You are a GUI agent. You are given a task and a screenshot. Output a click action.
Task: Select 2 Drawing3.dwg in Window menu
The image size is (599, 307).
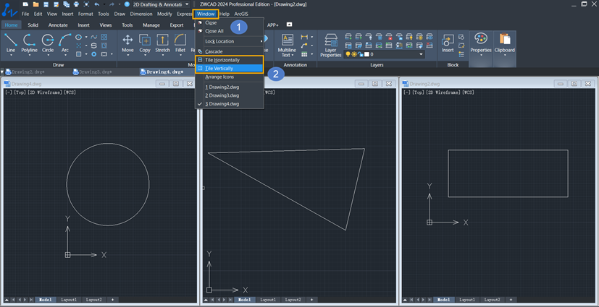pyautogui.click(x=229, y=95)
